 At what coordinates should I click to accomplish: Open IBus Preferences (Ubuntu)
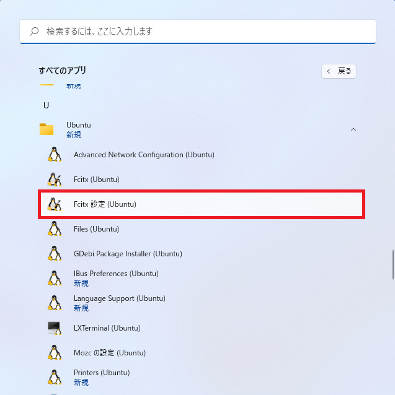click(116, 274)
